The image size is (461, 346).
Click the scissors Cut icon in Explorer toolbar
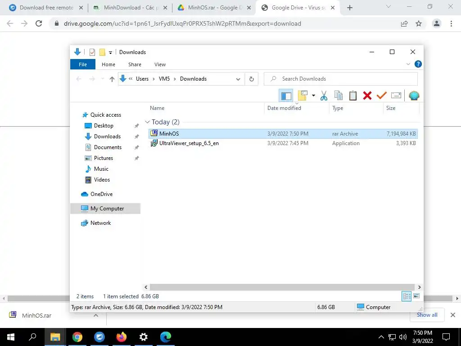pyautogui.click(x=324, y=96)
